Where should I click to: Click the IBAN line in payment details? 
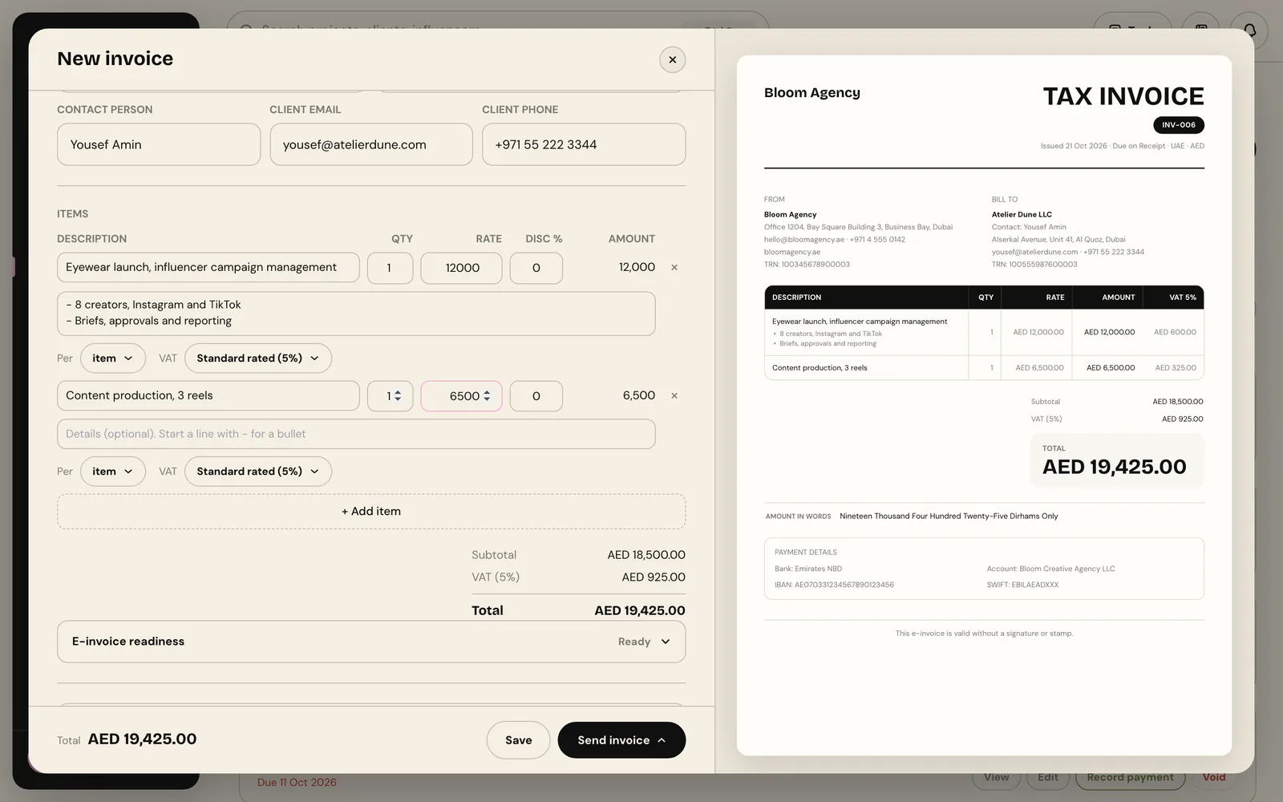click(x=834, y=585)
